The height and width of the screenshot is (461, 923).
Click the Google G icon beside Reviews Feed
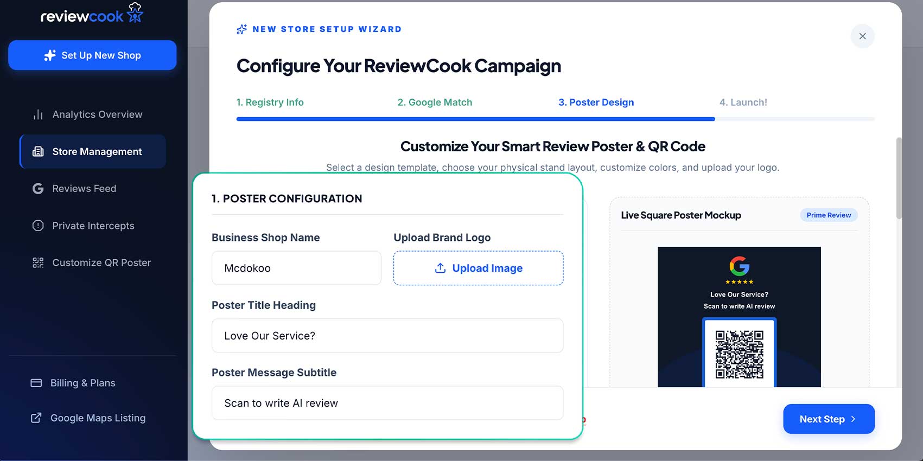click(38, 188)
